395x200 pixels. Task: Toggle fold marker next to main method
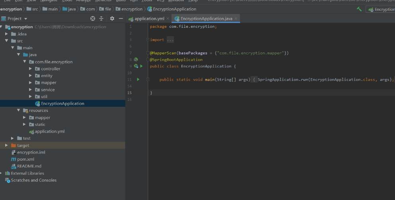click(148, 79)
